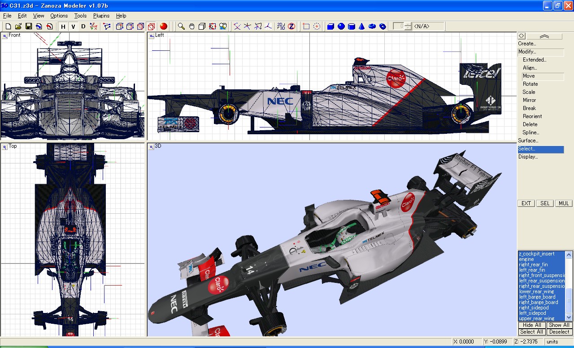Click the red sphere render icon
This screenshot has height=348, width=574.
click(164, 26)
